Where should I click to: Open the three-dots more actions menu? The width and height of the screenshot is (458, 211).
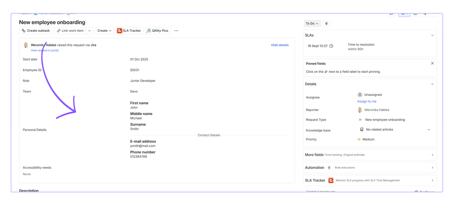tap(176, 31)
